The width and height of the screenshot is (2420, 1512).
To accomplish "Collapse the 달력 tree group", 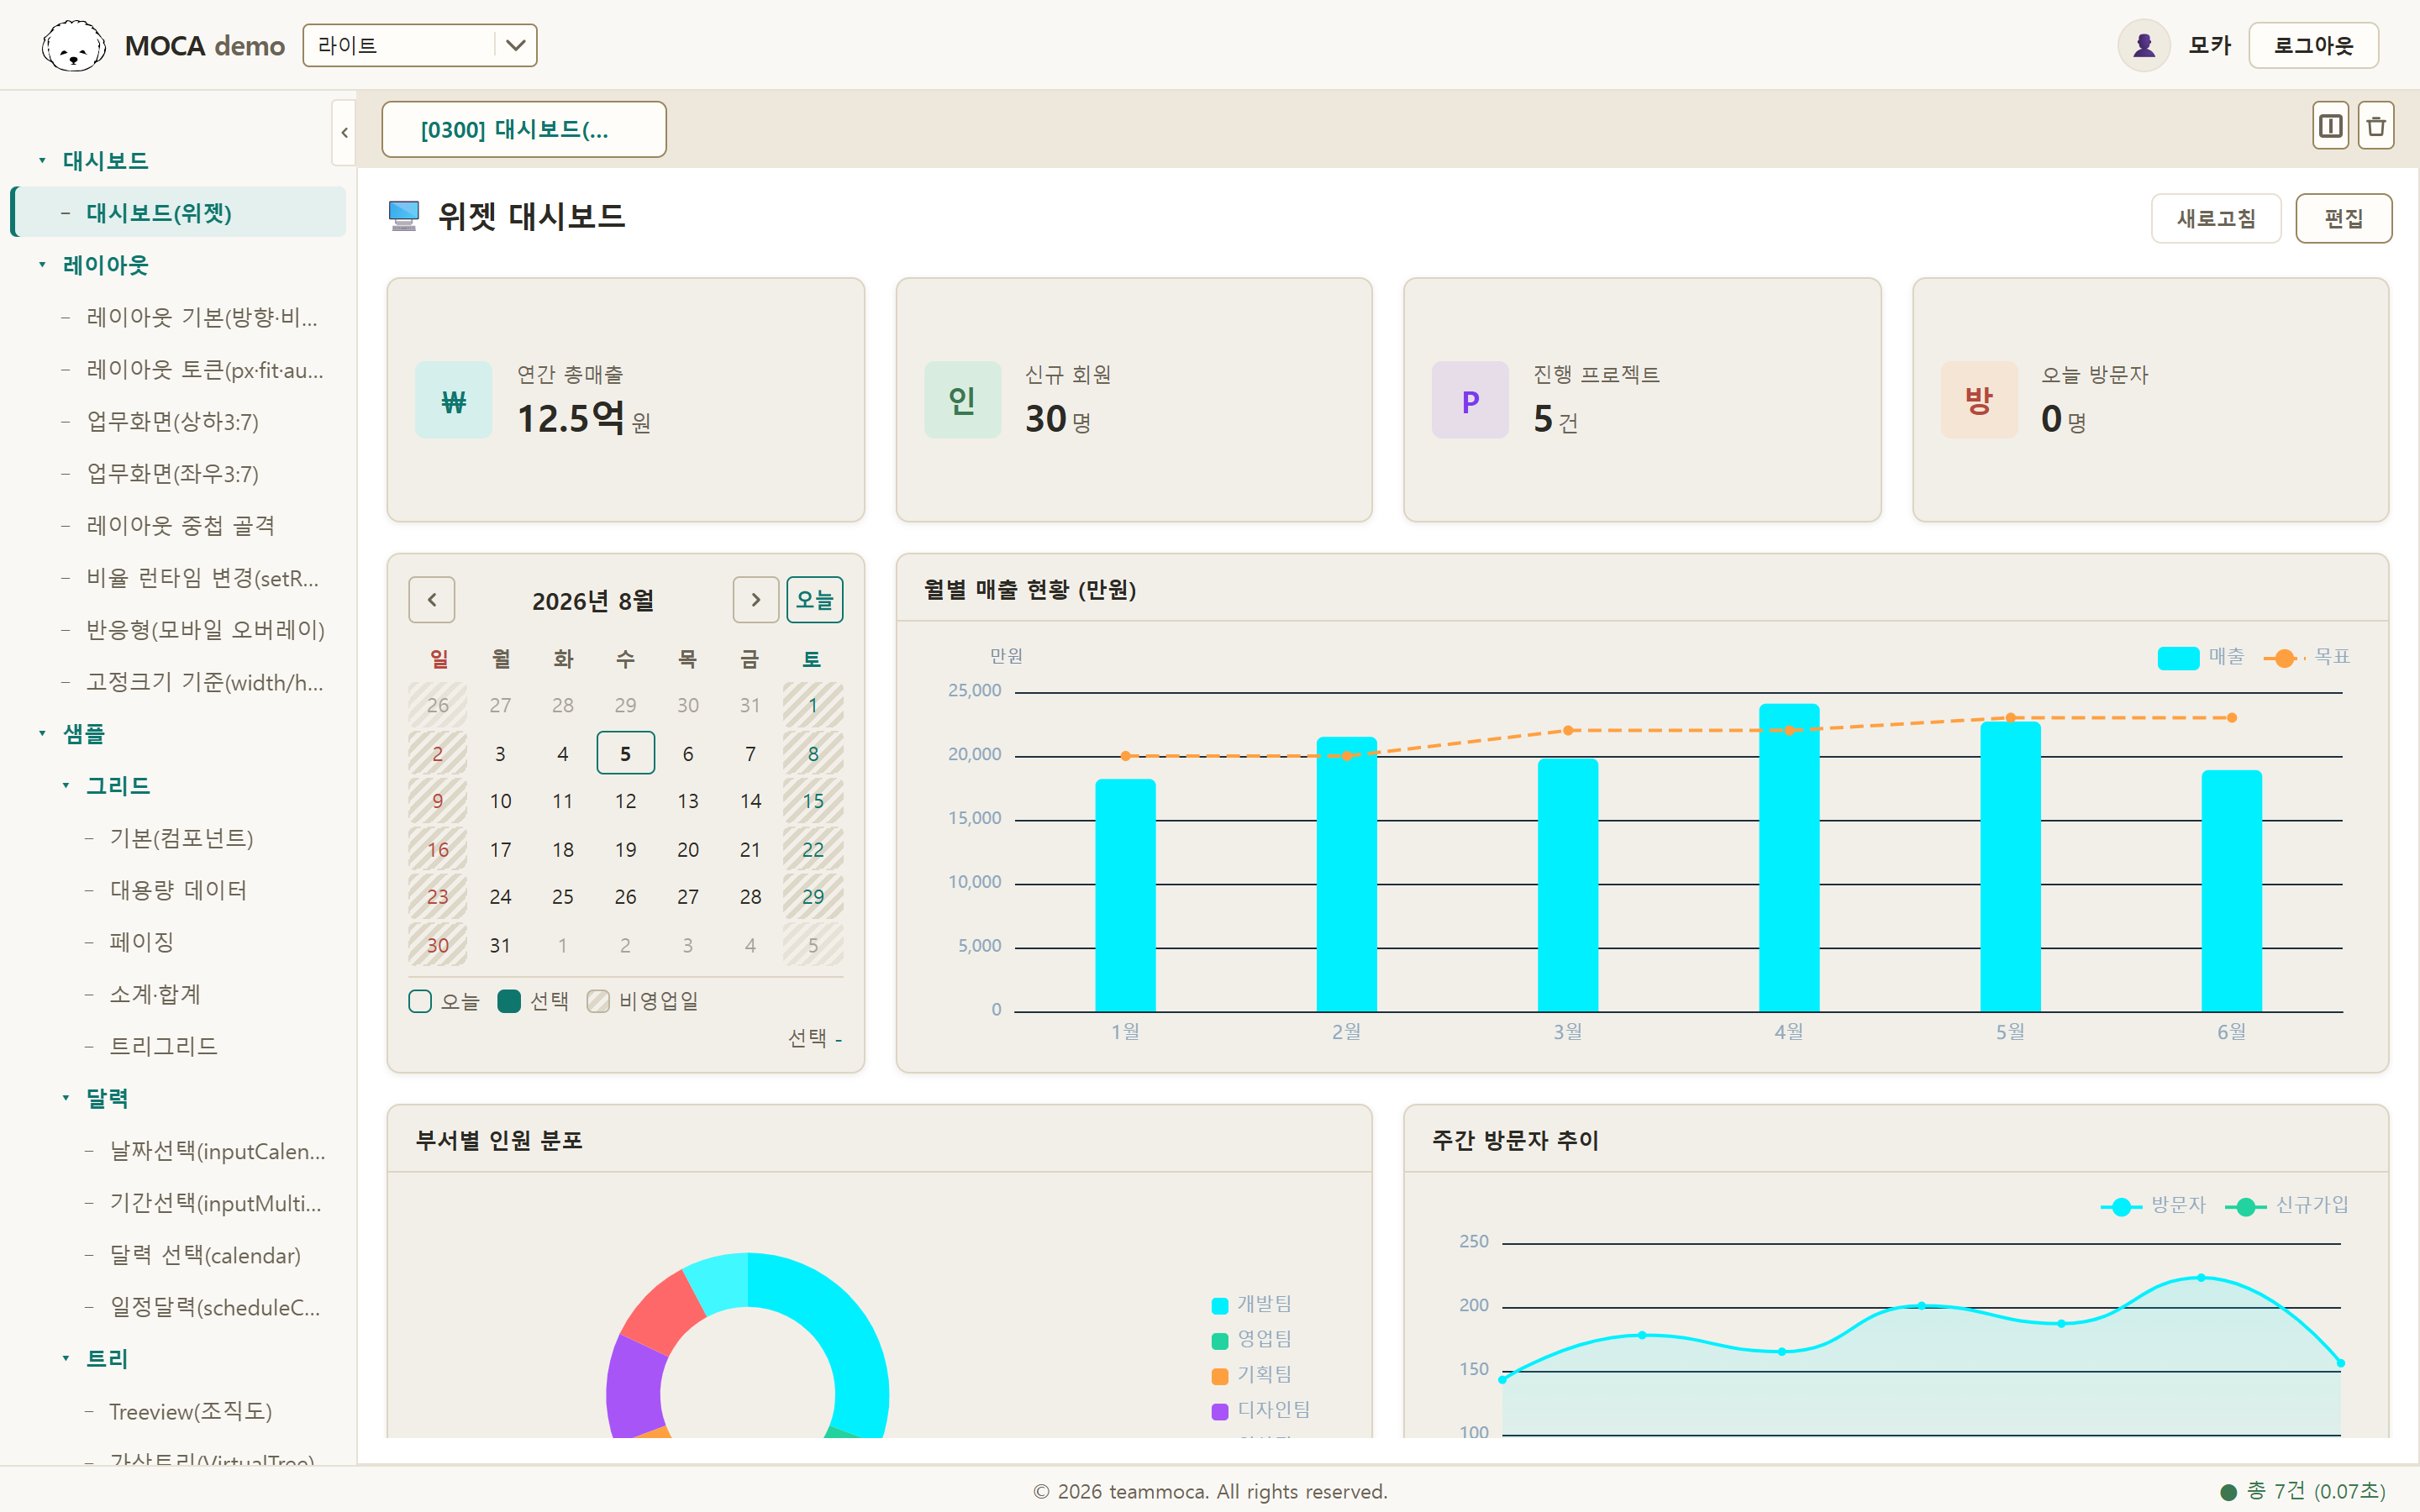I will click(66, 1098).
